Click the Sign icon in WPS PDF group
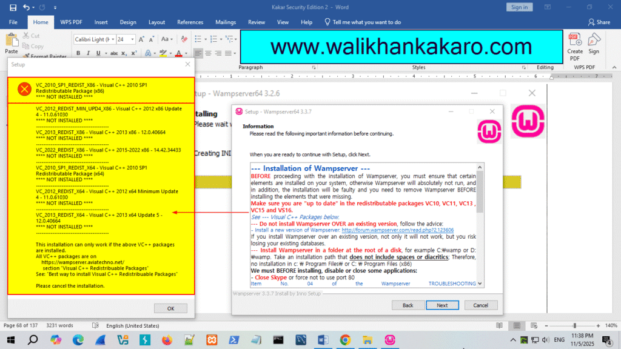Image resolution: width=621 pixels, height=349 pixels. click(x=594, y=42)
